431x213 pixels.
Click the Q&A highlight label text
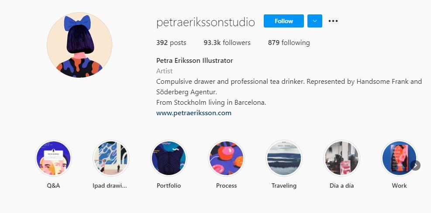53,186
